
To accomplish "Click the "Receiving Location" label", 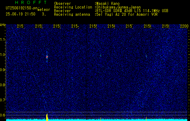I will pos(73,7).
